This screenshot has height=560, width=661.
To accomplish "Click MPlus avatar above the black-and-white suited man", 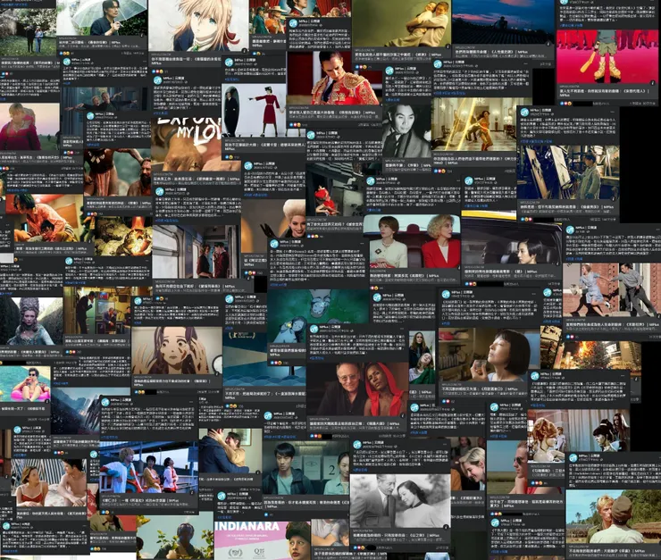I will pos(390,71).
